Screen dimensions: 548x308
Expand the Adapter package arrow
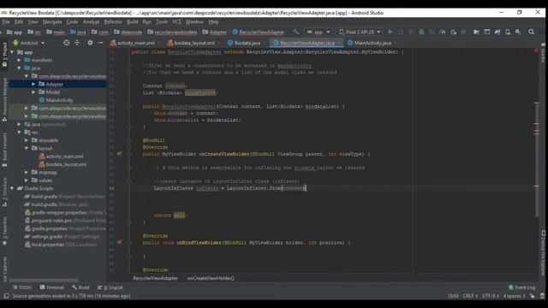[33, 84]
